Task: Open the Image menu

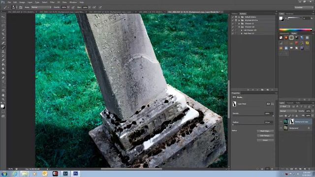Action: [x=22, y=2]
